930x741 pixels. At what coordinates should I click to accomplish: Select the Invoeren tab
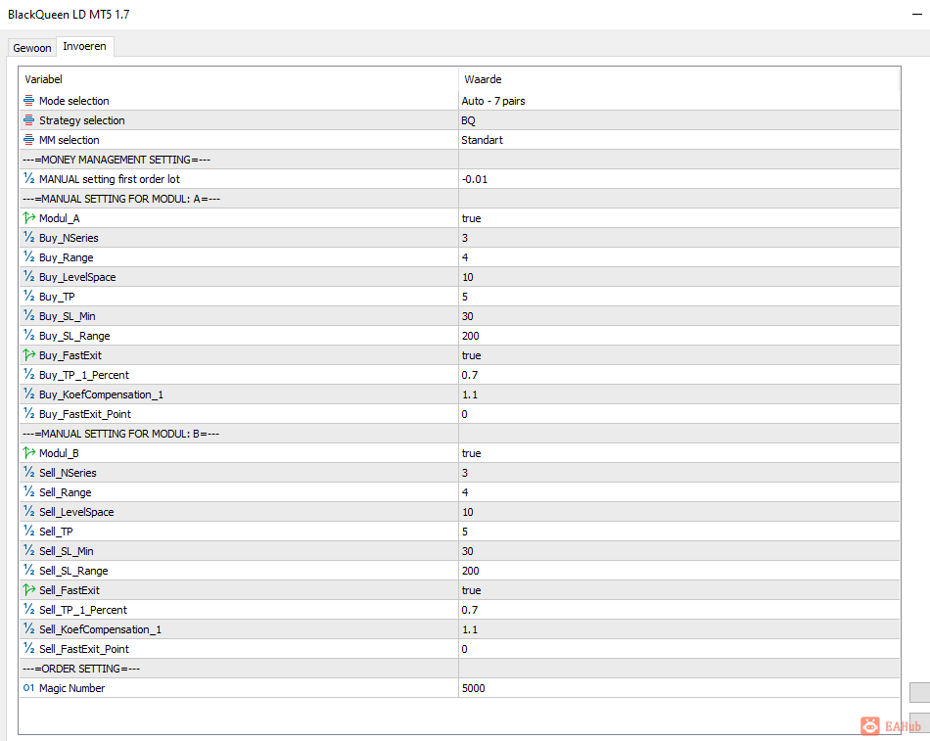pos(85,46)
